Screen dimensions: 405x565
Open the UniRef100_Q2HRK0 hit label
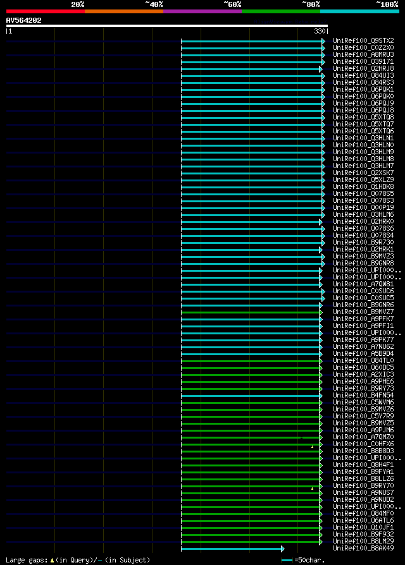363,222
